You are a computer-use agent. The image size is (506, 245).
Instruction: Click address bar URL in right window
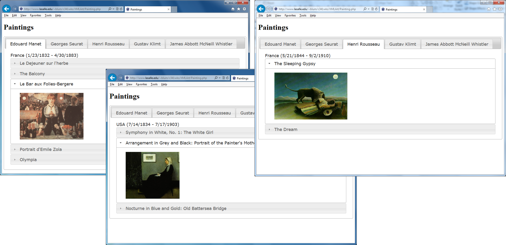pos(317,9)
